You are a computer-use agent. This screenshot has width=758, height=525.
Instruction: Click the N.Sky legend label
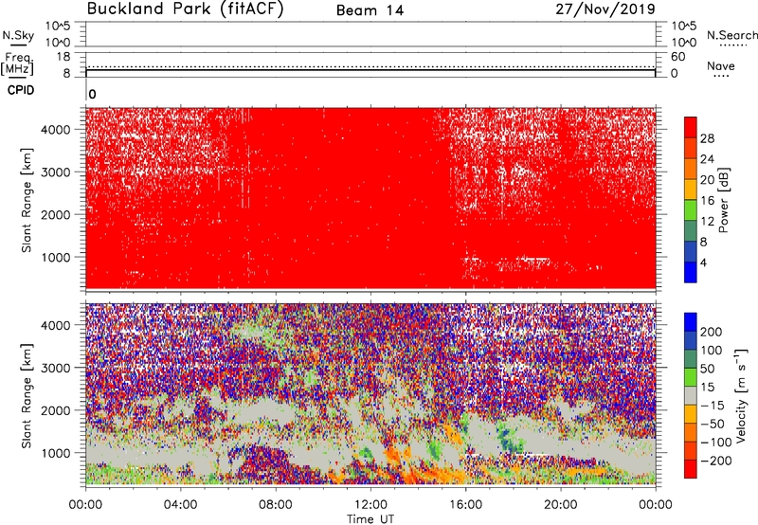pos(18,35)
